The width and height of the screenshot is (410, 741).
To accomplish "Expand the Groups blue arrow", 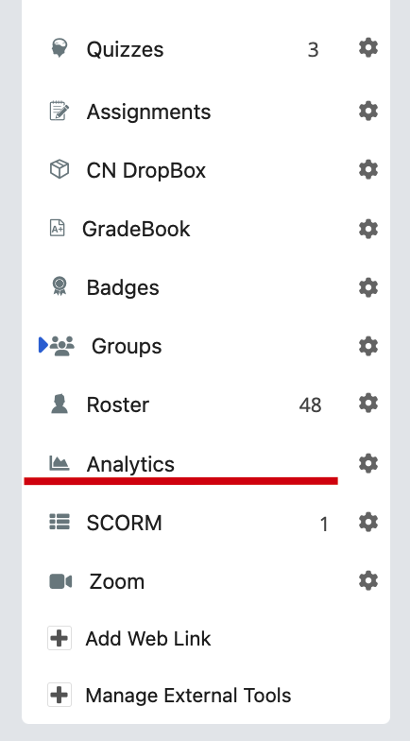I will click(x=43, y=345).
